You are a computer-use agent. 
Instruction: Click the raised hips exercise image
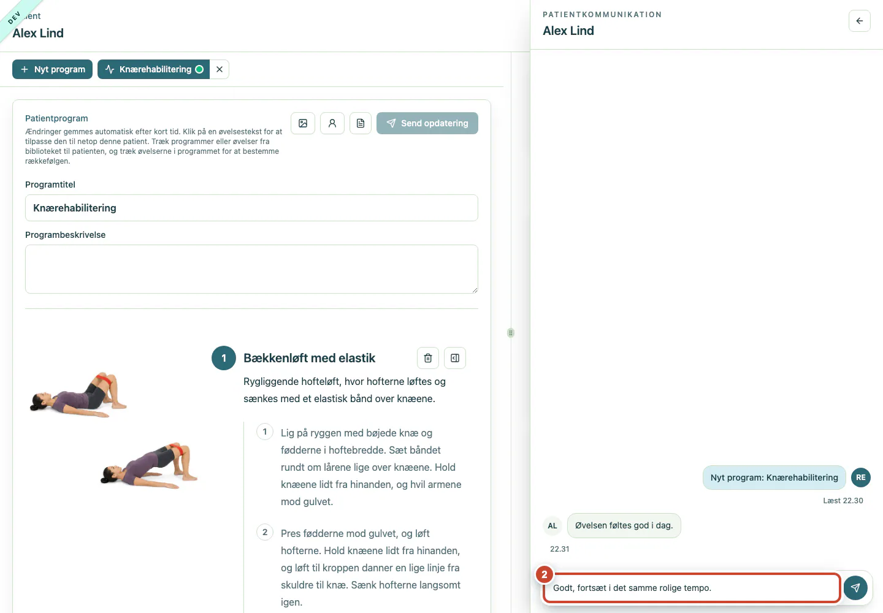150,465
